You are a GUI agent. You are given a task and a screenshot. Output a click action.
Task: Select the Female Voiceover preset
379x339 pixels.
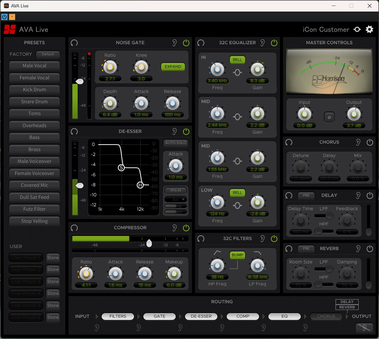pyautogui.click(x=34, y=173)
